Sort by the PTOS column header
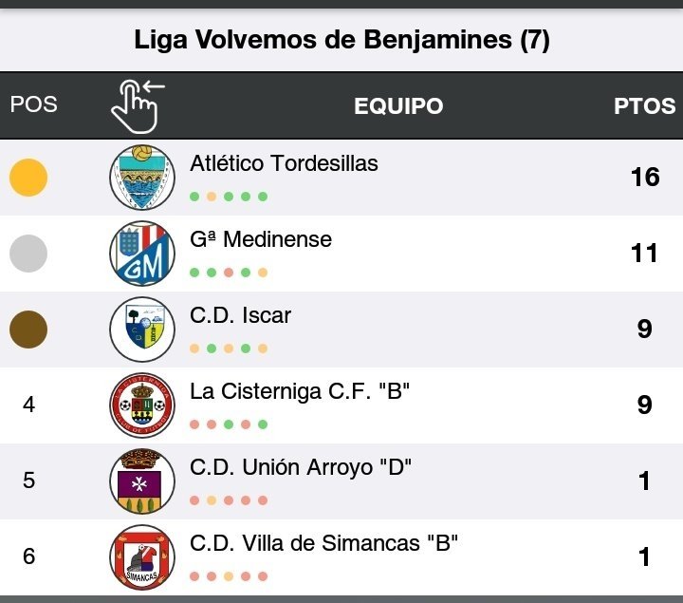 [x=644, y=105]
